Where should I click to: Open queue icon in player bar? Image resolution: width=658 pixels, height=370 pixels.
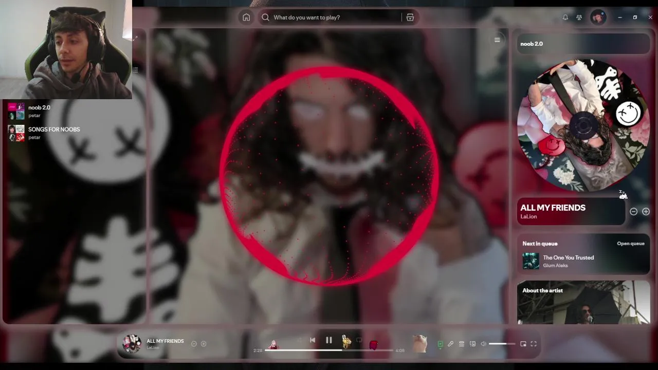462,344
